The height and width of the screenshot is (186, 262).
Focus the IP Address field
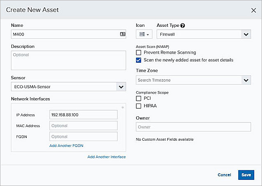pos(83,115)
